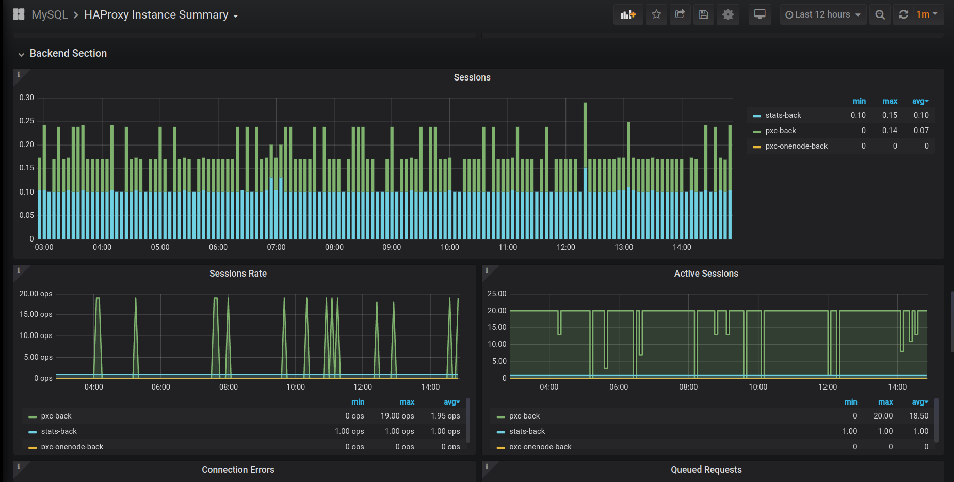The image size is (954, 482).
Task: Click pxc-onenode-back yellow color swatch in Sessions
Action: pyautogui.click(x=757, y=147)
